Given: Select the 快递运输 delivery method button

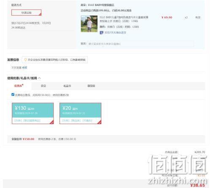Looking at the screenshot, I should tap(26, 13).
